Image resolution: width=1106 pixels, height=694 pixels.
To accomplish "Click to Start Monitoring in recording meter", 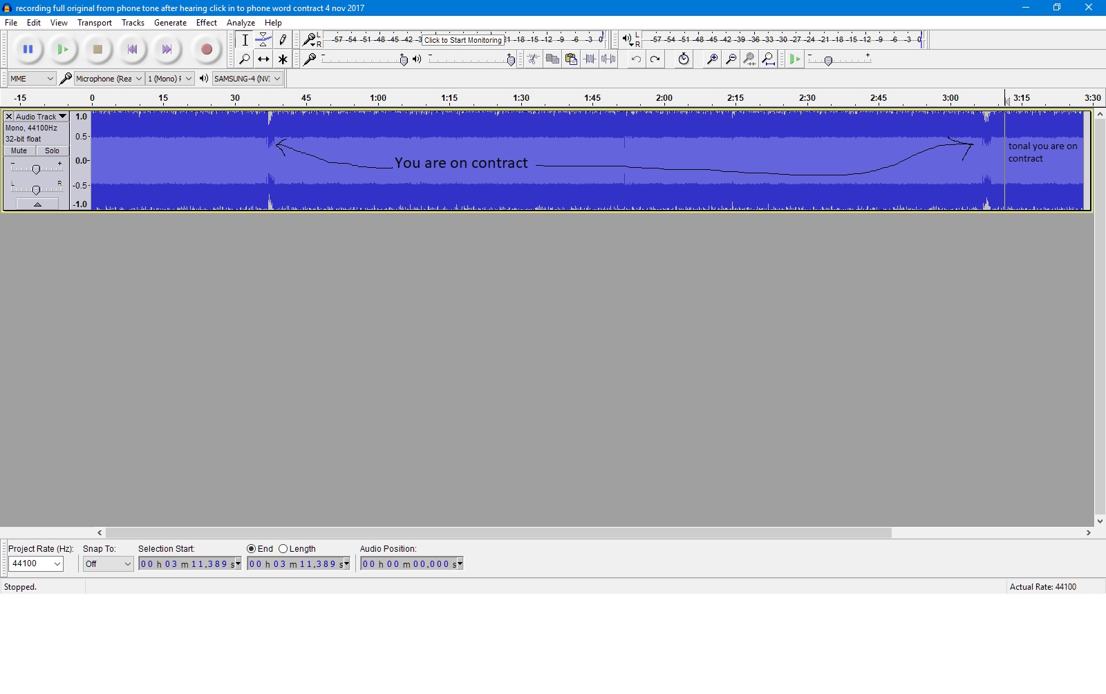I will tap(462, 40).
